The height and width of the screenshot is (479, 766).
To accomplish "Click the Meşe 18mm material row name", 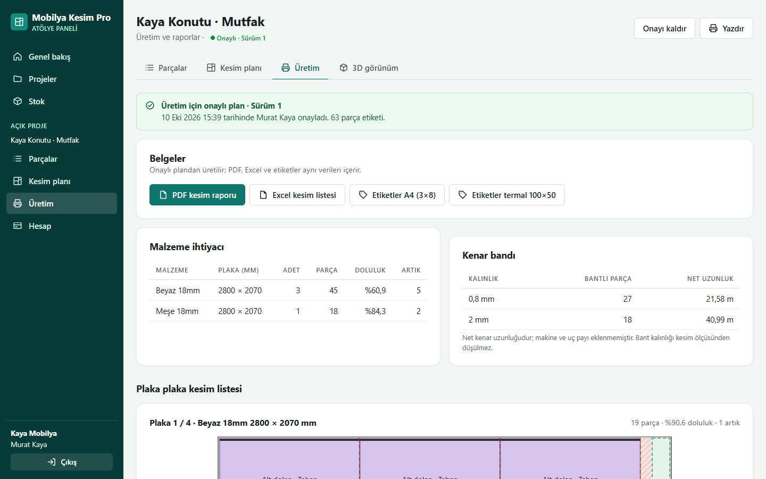I will [x=177, y=311].
